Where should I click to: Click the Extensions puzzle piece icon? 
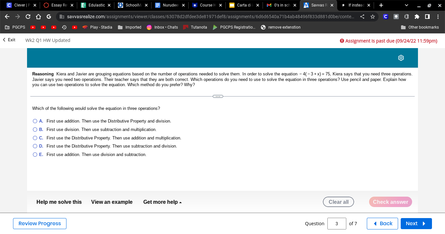pyautogui.click(x=417, y=16)
